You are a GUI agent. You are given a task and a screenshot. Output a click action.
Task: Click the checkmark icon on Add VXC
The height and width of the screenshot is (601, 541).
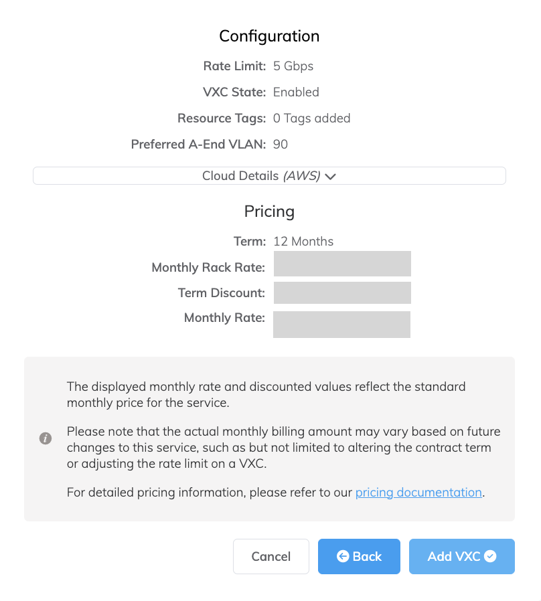pos(490,556)
